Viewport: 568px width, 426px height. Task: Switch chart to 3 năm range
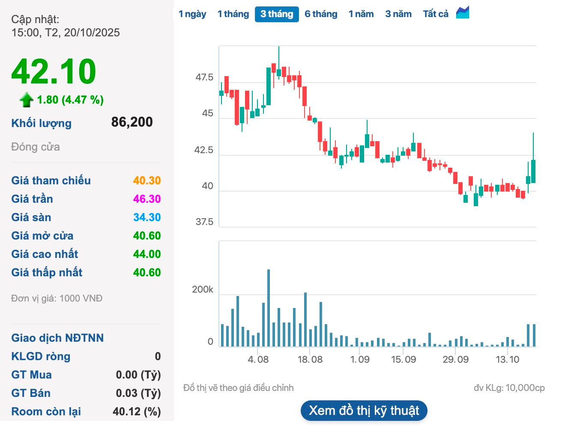398,14
